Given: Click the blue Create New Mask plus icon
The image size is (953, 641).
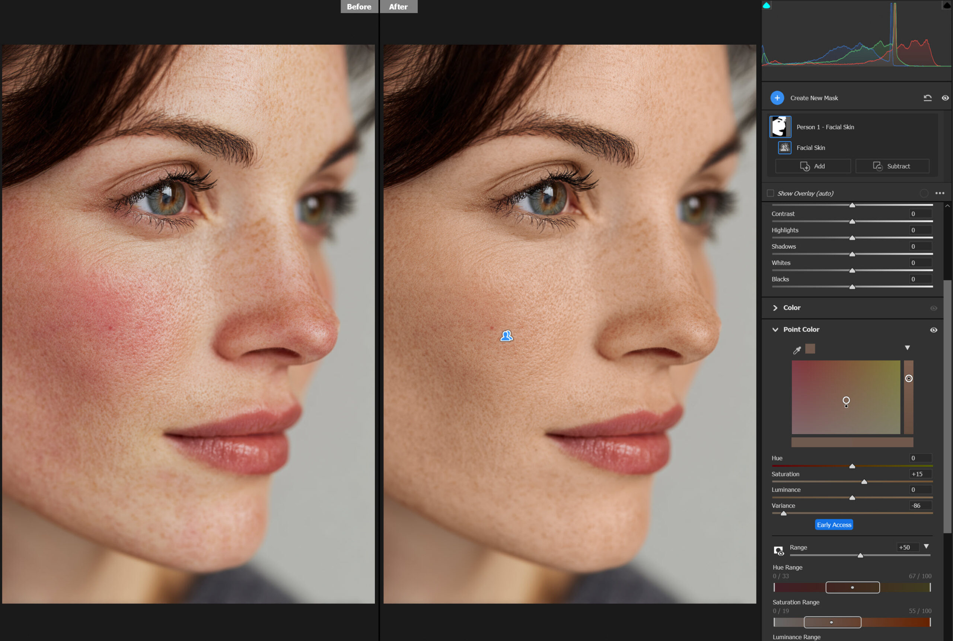Looking at the screenshot, I should [x=777, y=98].
